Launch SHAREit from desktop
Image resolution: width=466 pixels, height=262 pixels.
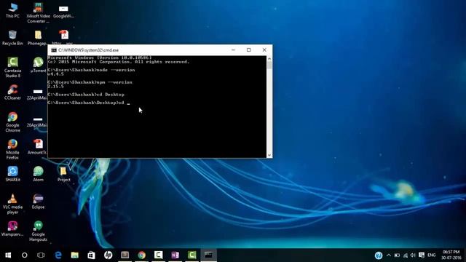click(x=12, y=174)
